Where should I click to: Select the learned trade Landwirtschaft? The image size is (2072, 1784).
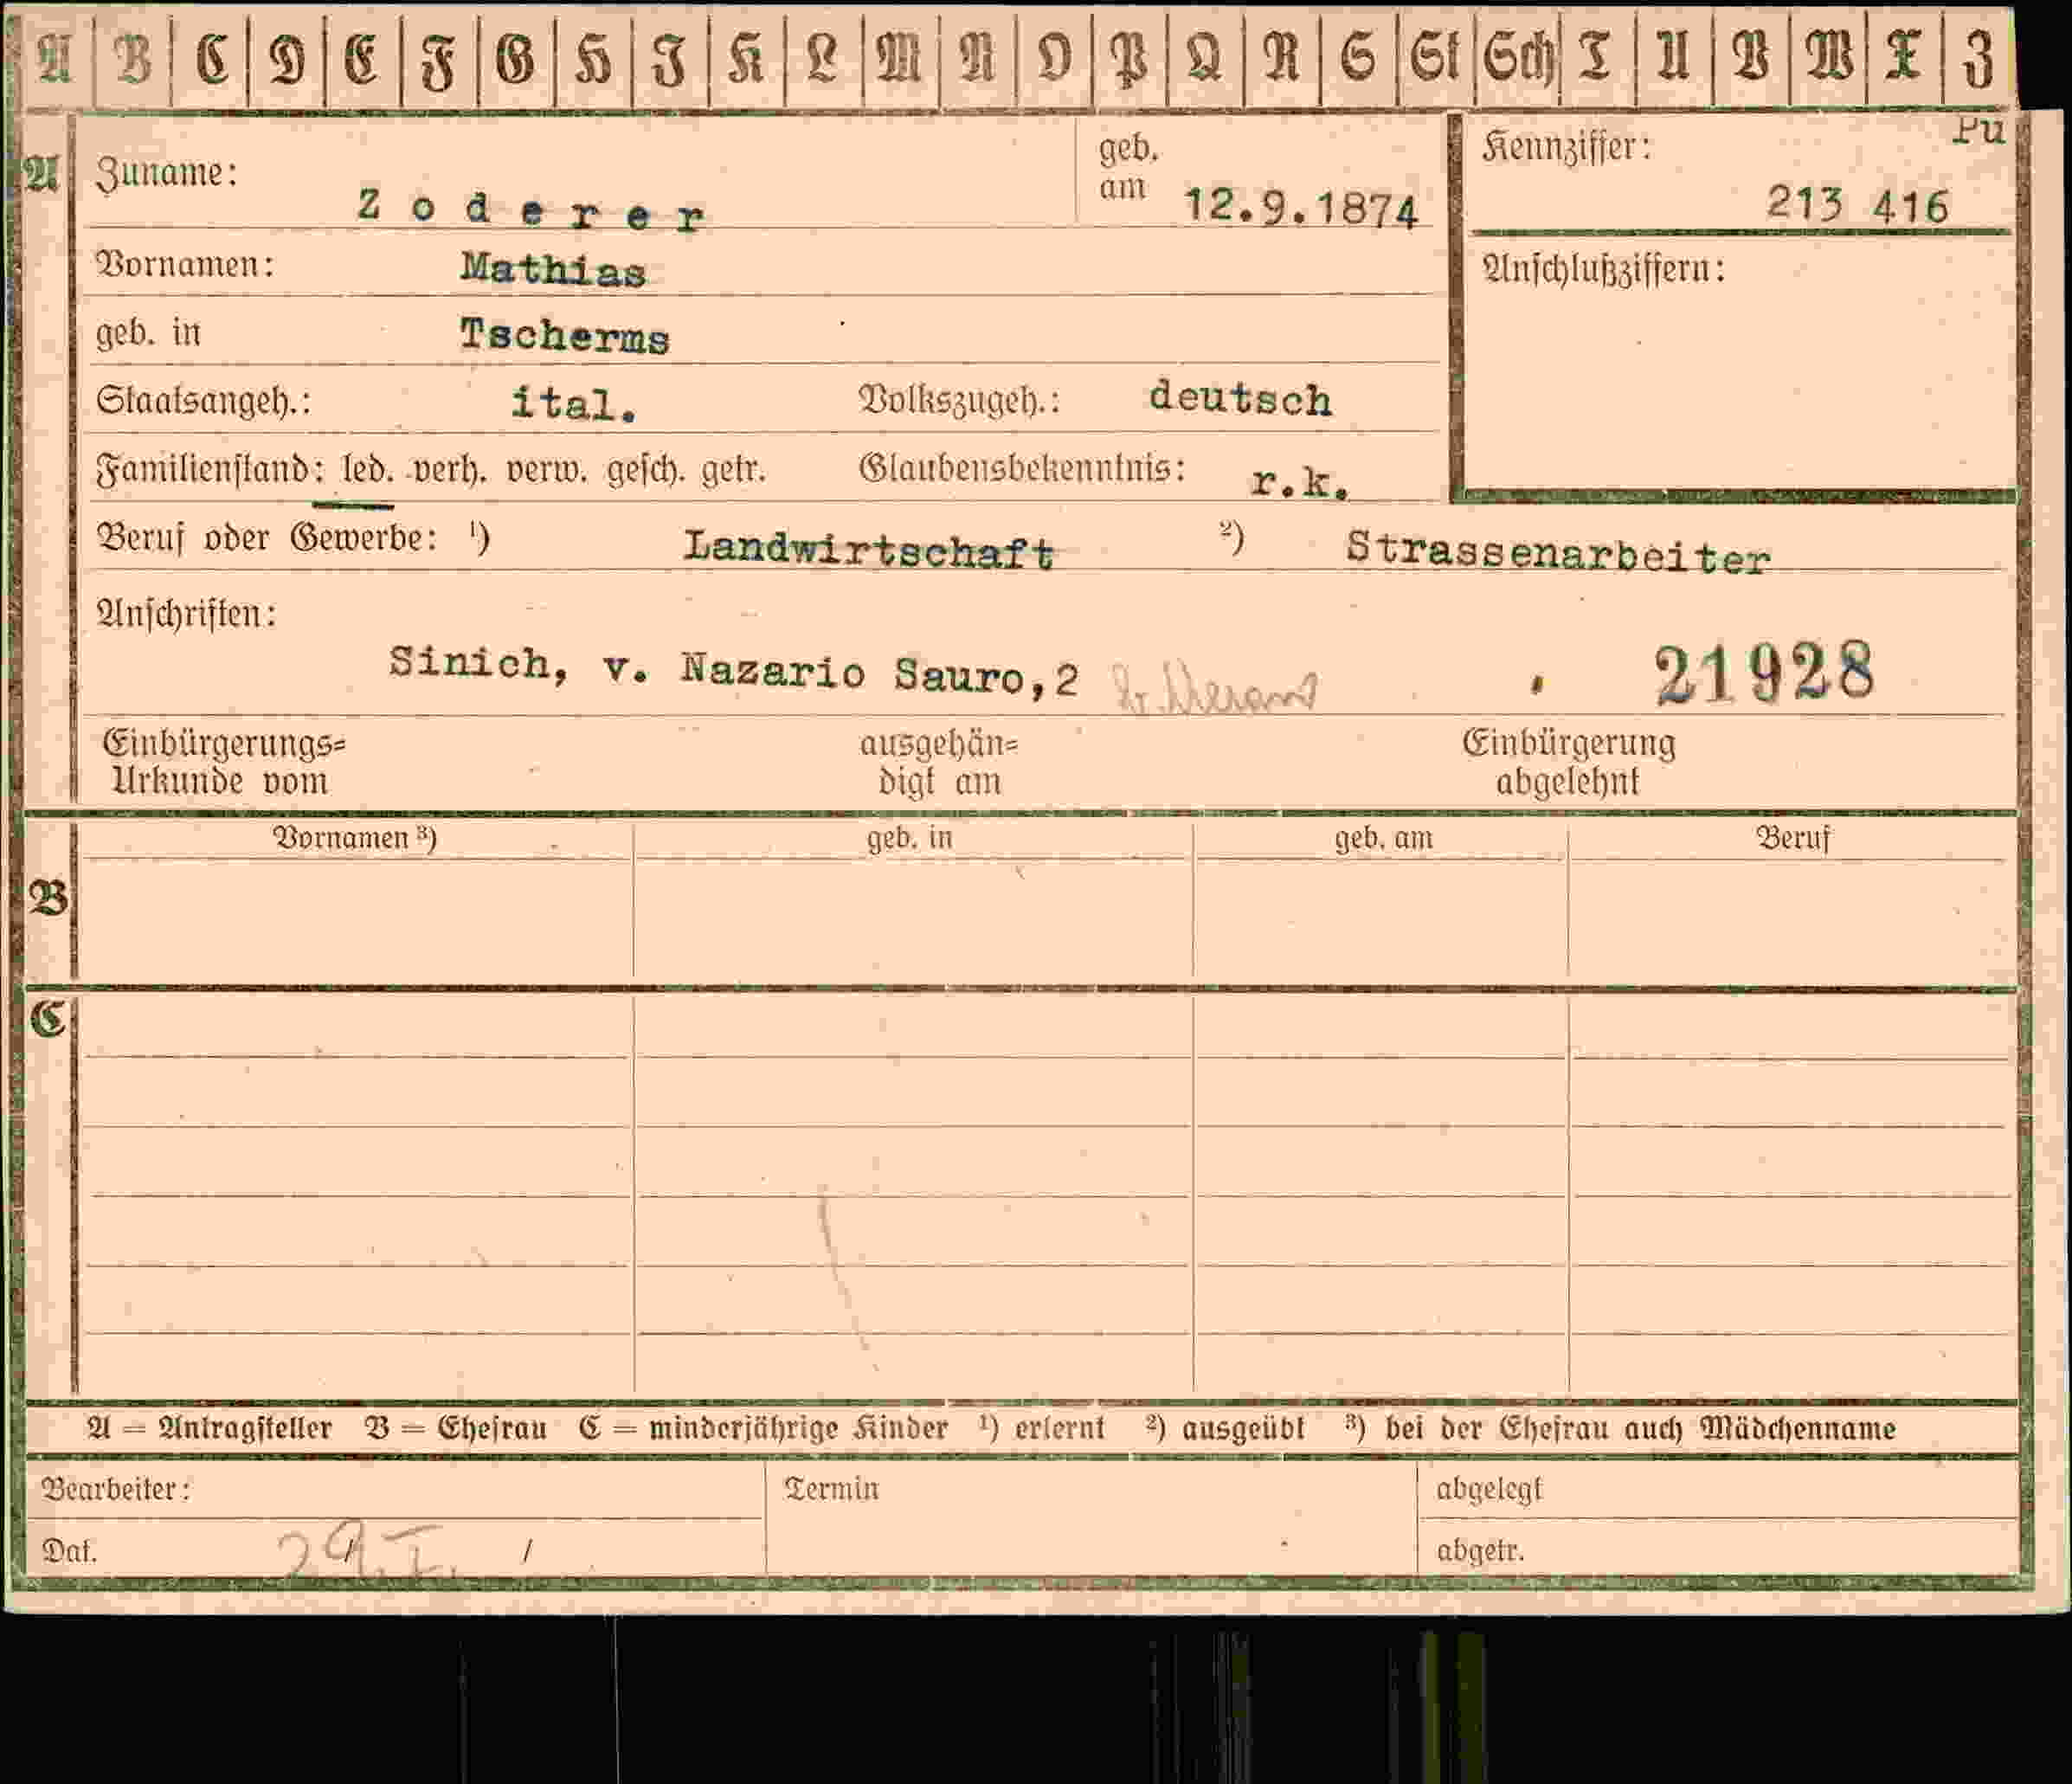[869, 550]
